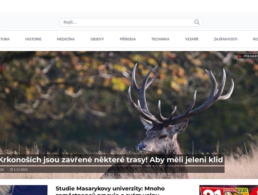Click the clock icon beside the date
Image resolution: width=258 pixels, height=195 pixels.
(11, 170)
